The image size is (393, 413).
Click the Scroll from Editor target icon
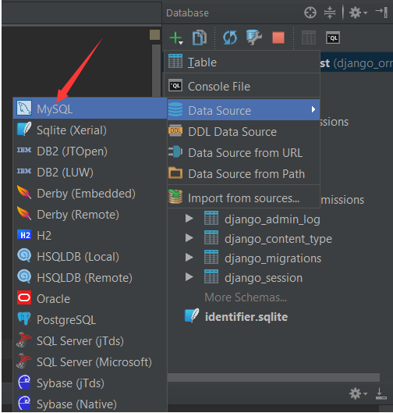click(x=310, y=12)
